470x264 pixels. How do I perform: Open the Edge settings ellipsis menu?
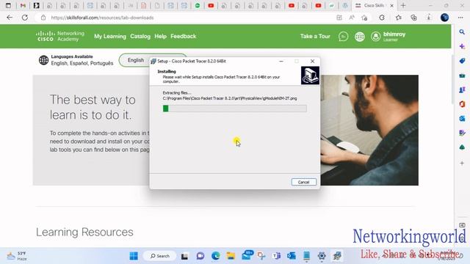pos(460,18)
